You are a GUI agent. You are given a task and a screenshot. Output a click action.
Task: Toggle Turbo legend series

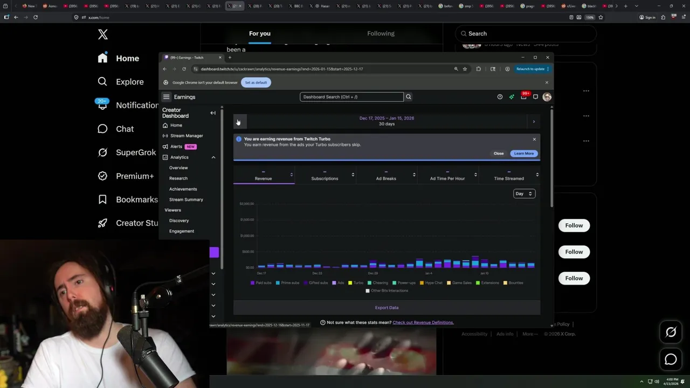click(x=356, y=282)
